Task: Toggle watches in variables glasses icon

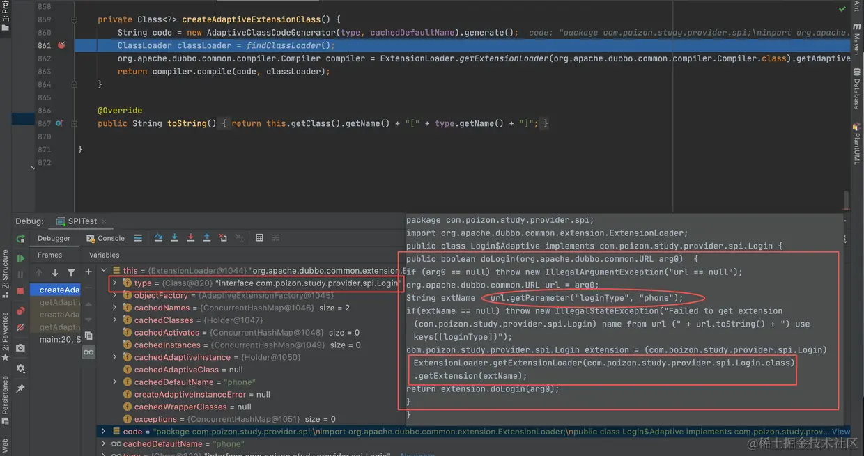Action: (x=88, y=352)
